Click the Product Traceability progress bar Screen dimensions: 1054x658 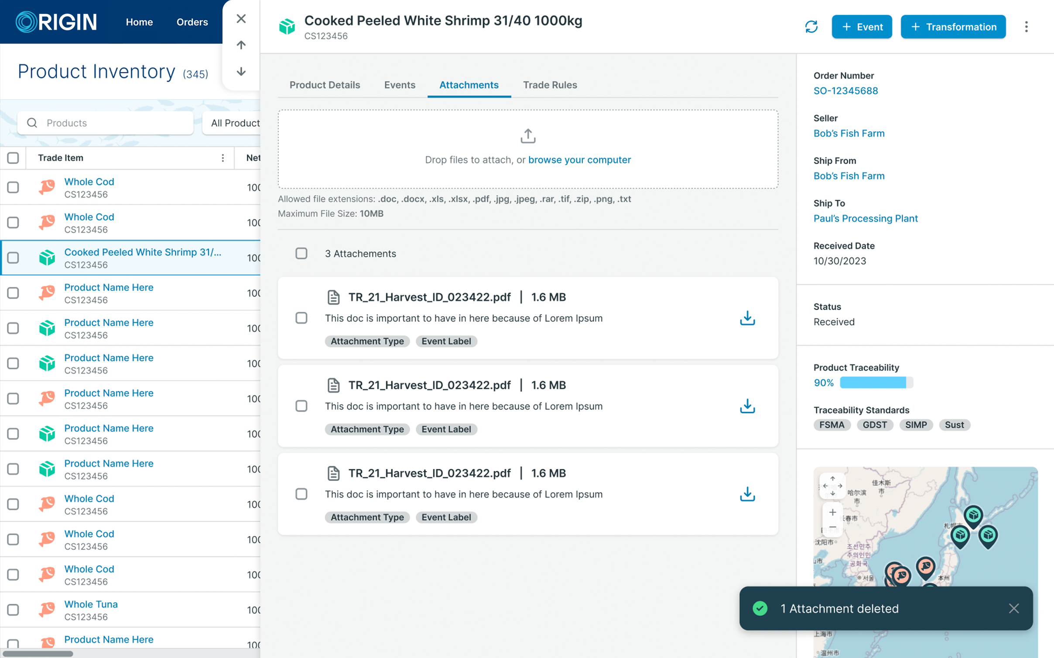pyautogui.click(x=876, y=383)
